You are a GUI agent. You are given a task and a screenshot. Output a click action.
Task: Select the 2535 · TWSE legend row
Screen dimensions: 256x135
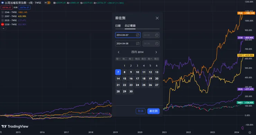14,20
